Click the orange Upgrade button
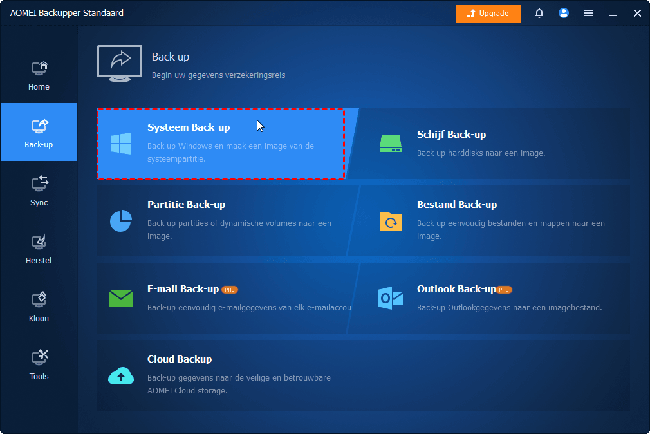Viewport: 650px width, 434px height. point(488,14)
